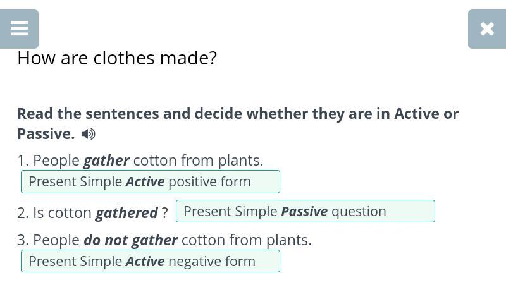Click the bold phrase 'do not gather'
Image resolution: width=506 pixels, height=292 pixels.
click(x=130, y=240)
